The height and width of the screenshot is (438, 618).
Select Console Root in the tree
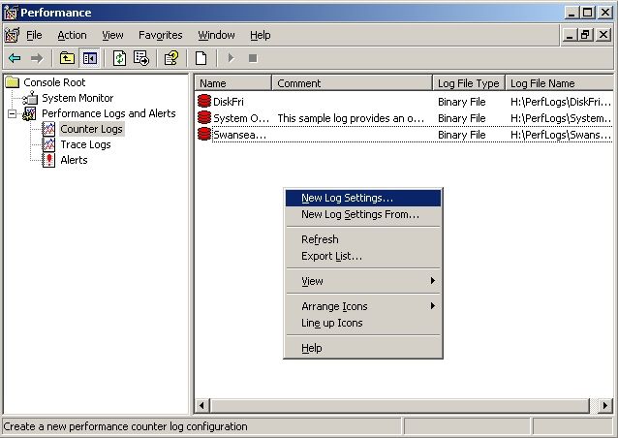click(54, 82)
